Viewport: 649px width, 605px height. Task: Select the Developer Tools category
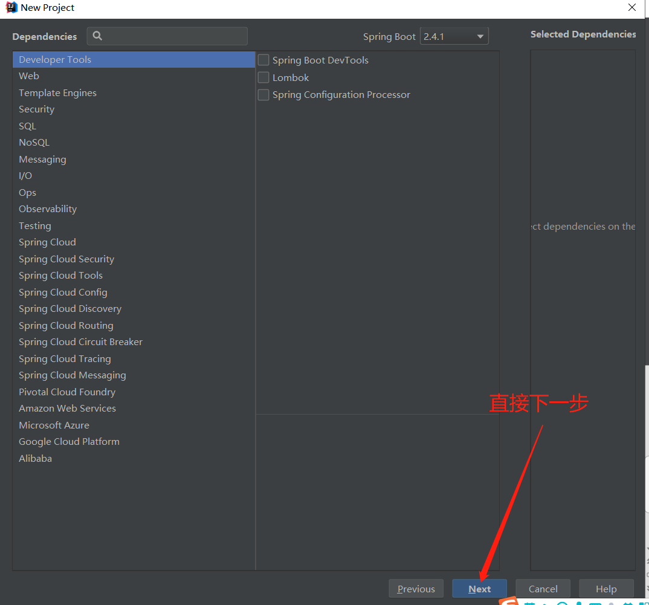pos(134,60)
